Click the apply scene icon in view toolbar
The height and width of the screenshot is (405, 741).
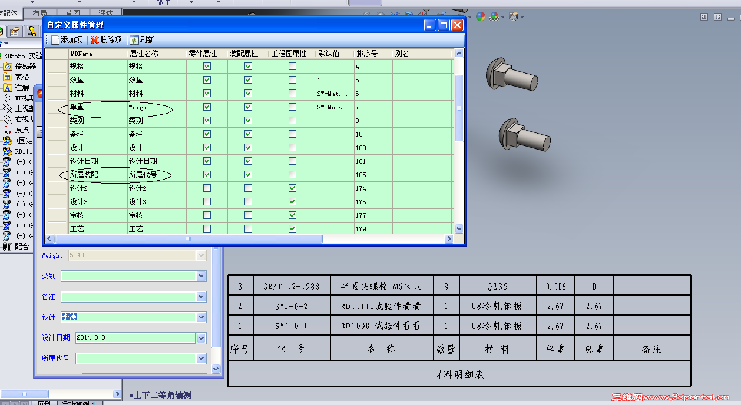tap(494, 16)
